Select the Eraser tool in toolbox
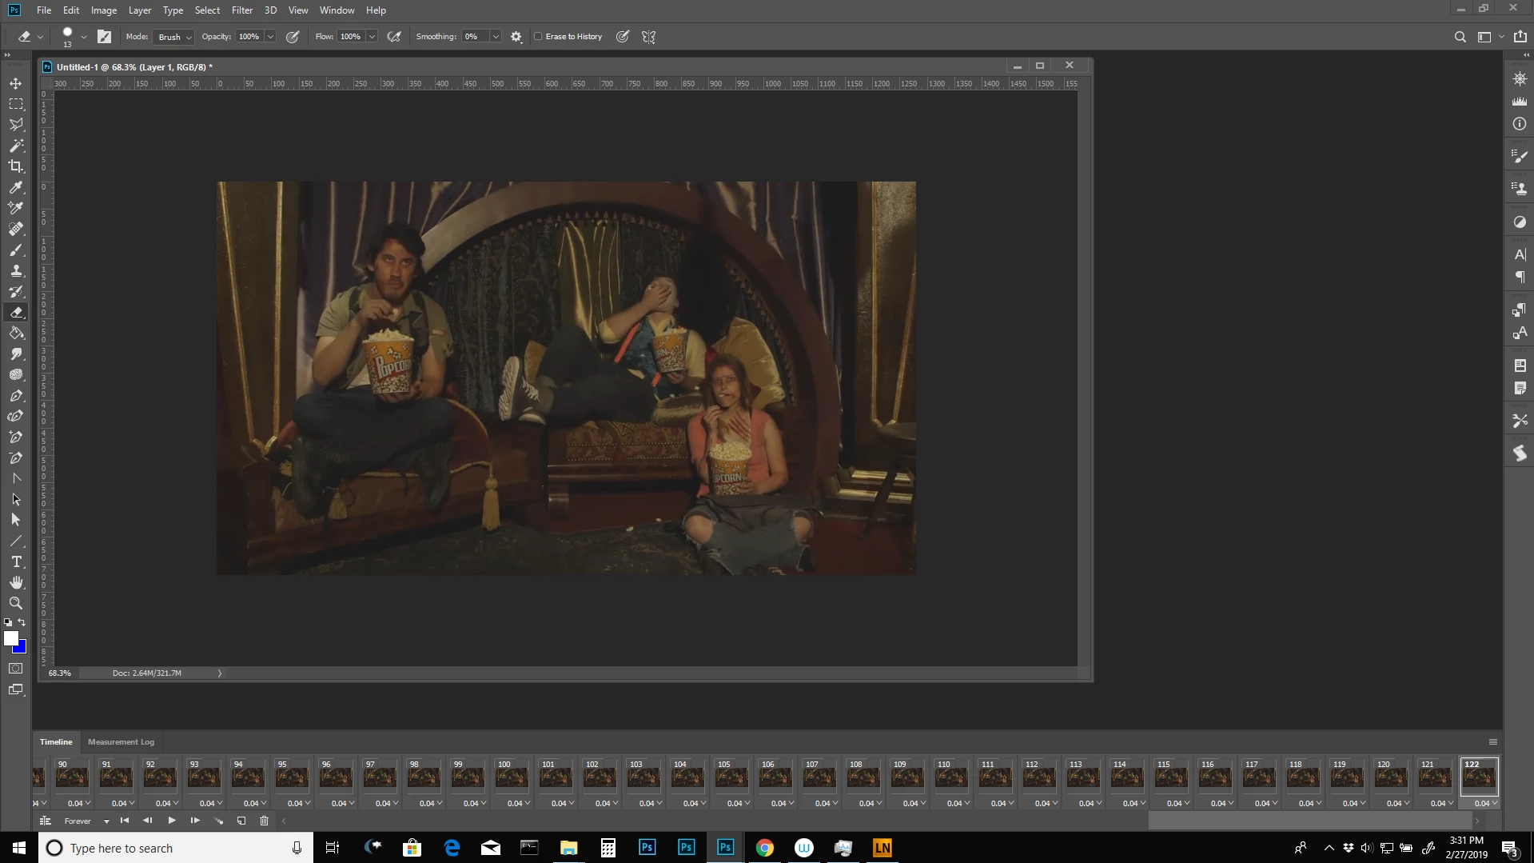This screenshot has width=1534, height=863. coord(16,312)
